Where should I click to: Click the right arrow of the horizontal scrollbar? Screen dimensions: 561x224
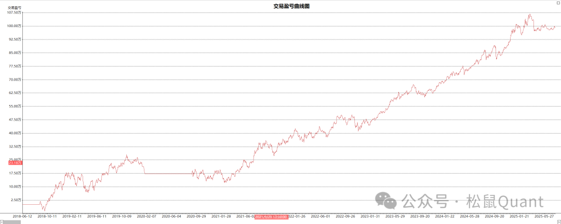pos(558,221)
